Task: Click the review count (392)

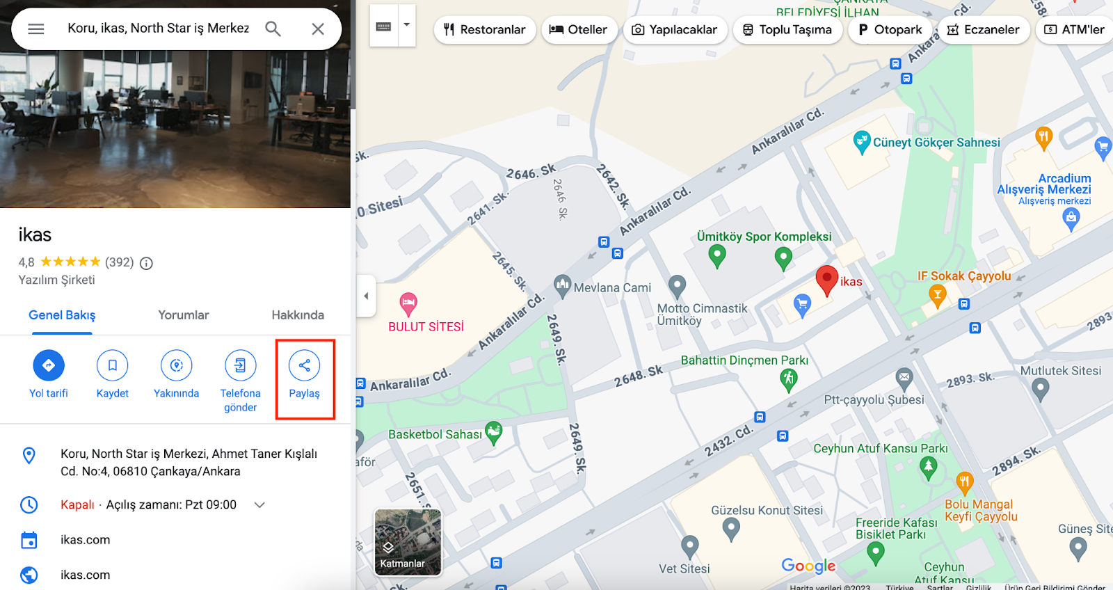Action: [119, 262]
